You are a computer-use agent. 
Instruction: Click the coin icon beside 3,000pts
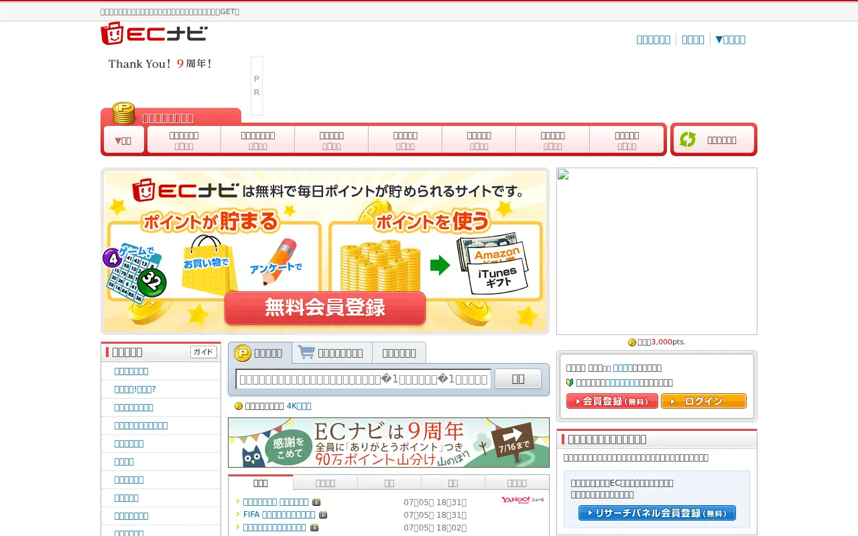[x=632, y=342]
